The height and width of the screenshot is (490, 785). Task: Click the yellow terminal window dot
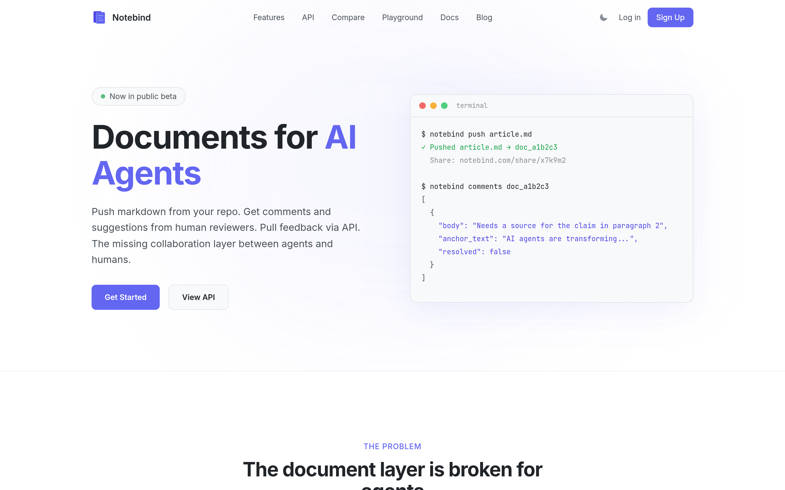click(x=433, y=106)
